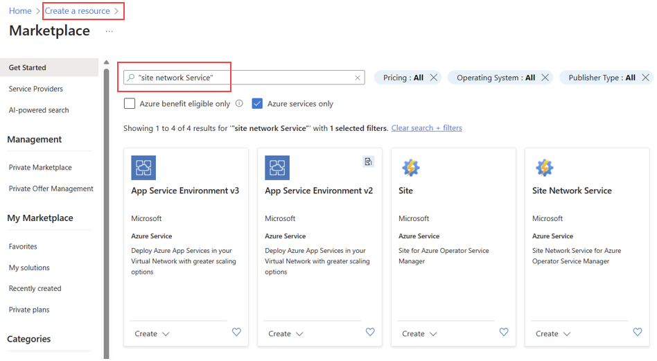Click the Site service lightning icon
The image size is (657, 361).
point(411,168)
